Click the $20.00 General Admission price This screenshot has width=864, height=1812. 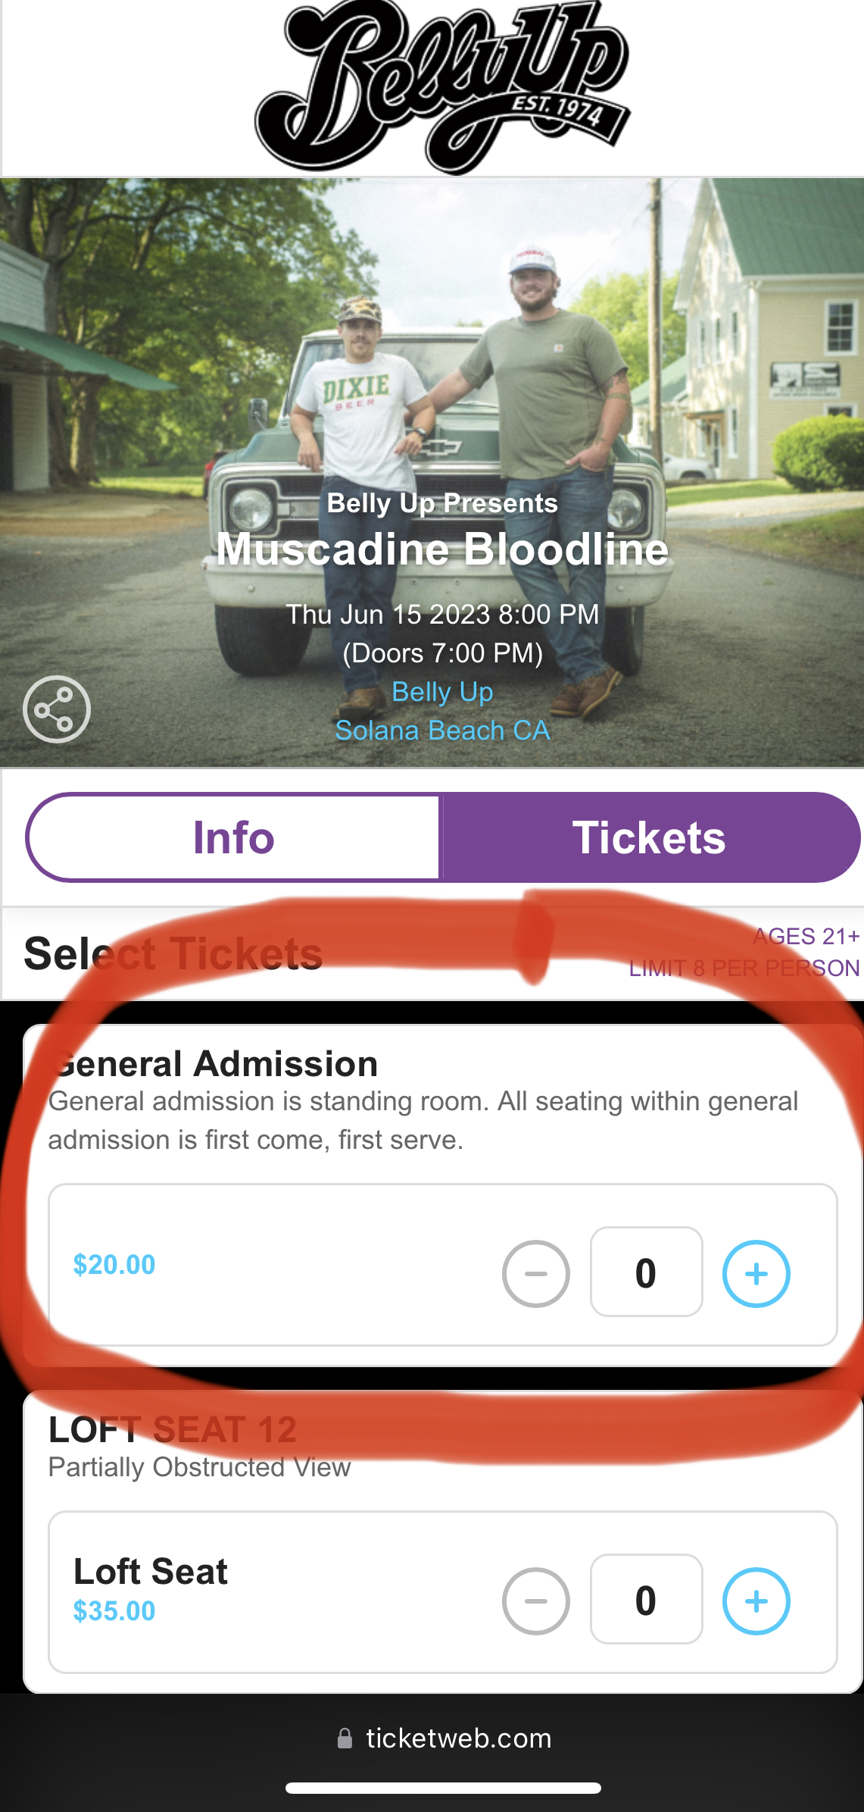[x=114, y=1265]
